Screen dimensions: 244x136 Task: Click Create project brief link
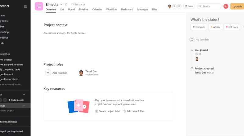click(108, 111)
